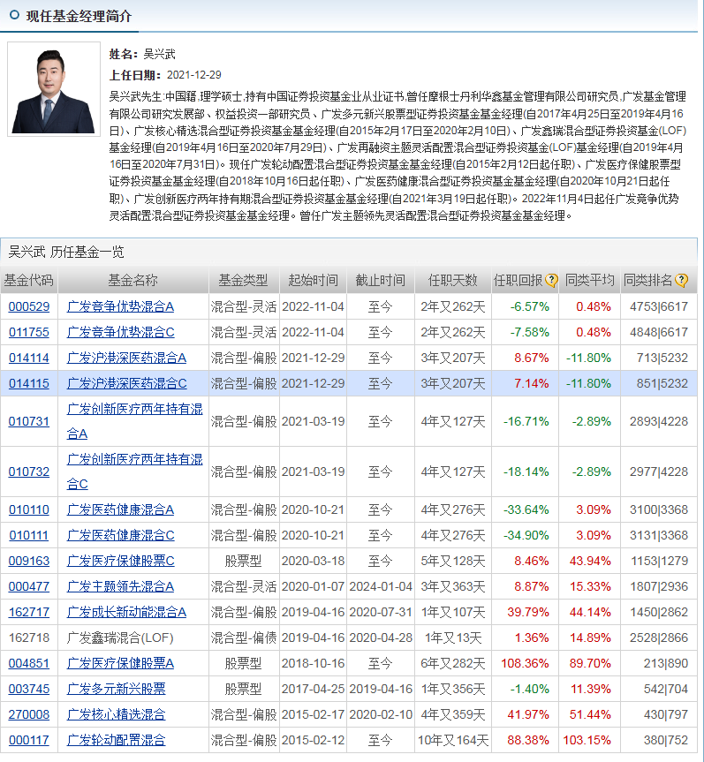Open 广发创新医疗两年持有混合A link
Image resolution: width=704 pixels, height=762 pixels.
[134, 421]
